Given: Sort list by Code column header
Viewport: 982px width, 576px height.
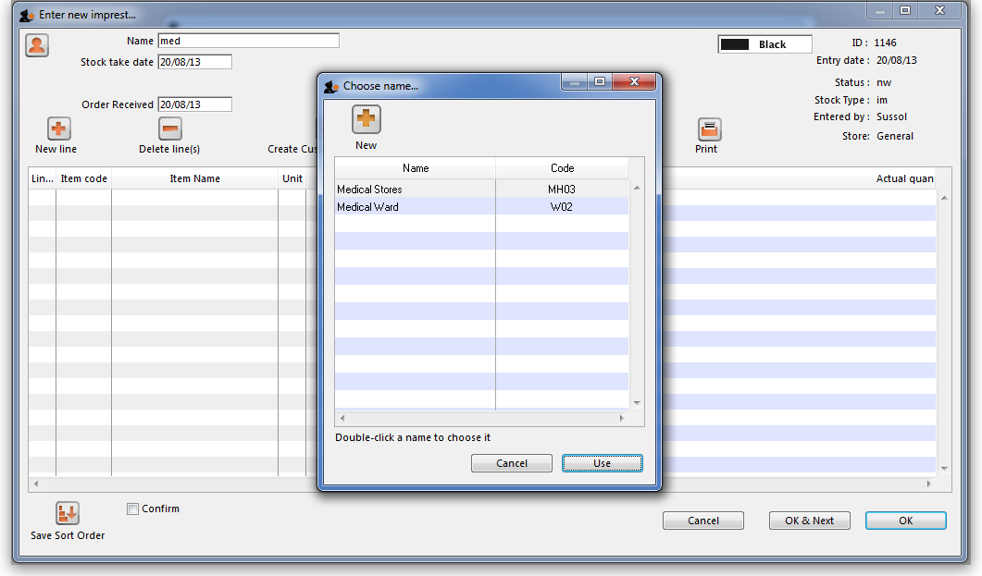Looking at the screenshot, I should coord(562,168).
